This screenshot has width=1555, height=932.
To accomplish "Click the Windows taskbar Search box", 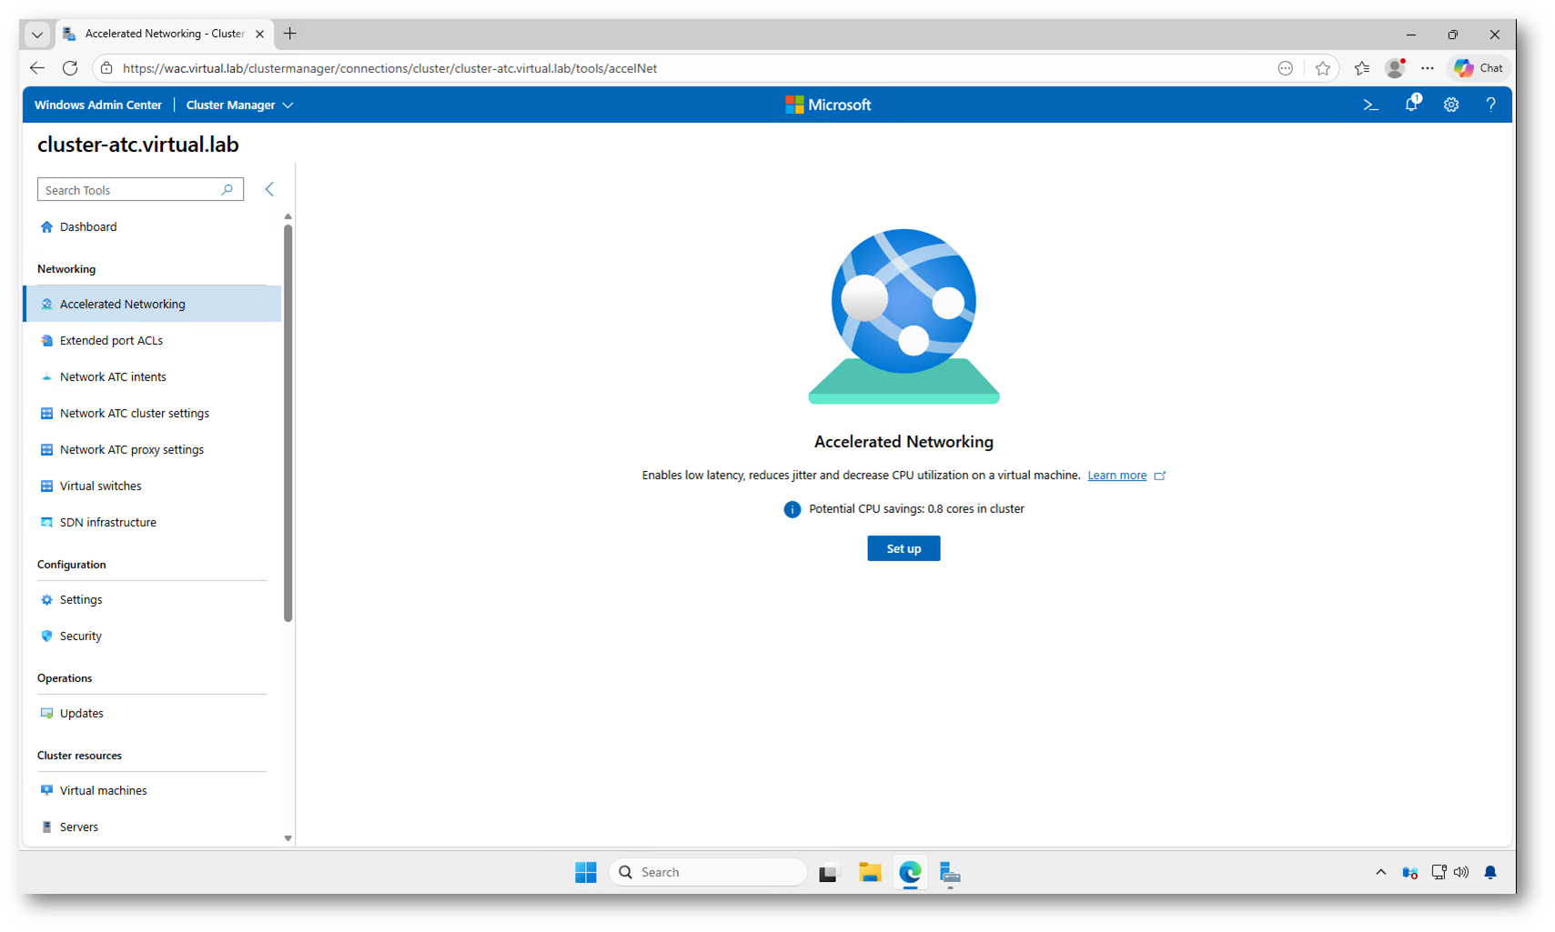I will pyautogui.click(x=708, y=872).
